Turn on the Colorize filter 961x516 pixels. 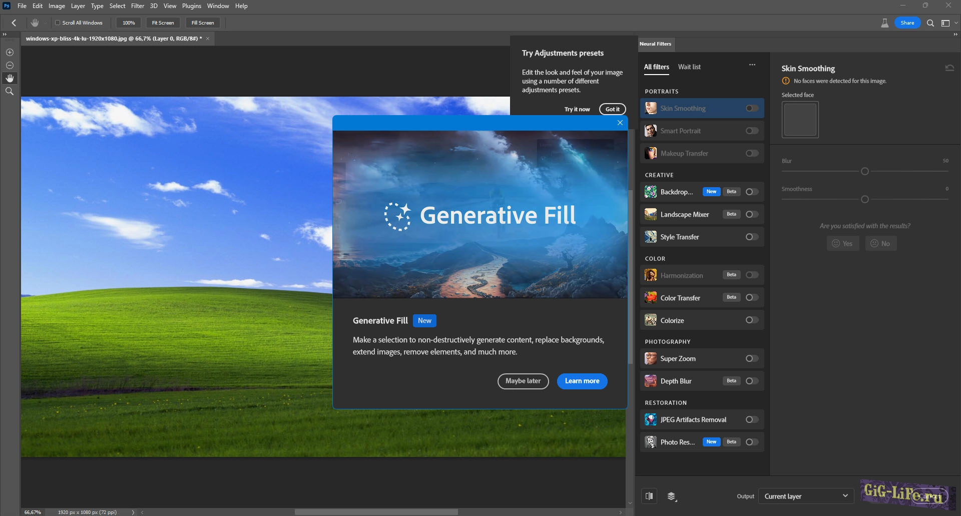click(x=751, y=320)
